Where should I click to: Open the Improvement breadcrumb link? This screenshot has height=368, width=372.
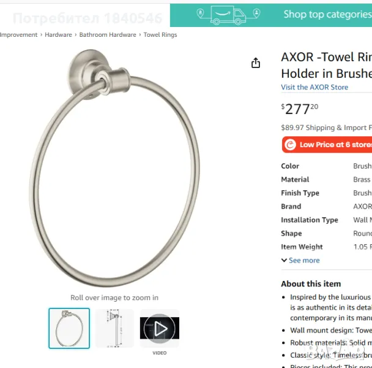(18, 35)
